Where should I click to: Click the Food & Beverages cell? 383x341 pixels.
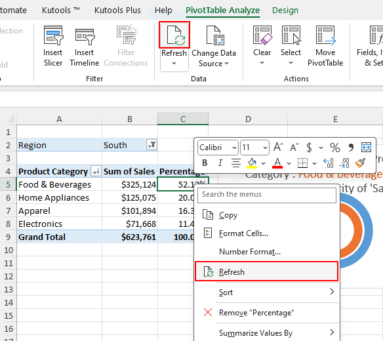click(x=60, y=185)
